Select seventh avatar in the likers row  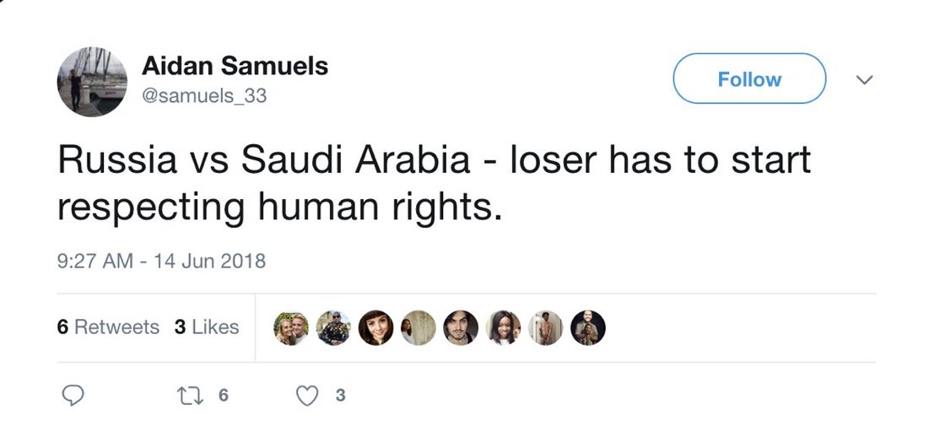tap(546, 328)
